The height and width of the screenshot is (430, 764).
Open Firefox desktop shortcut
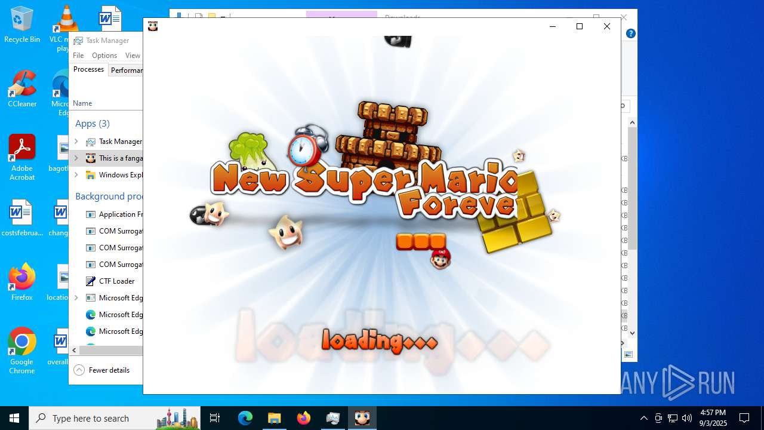(x=22, y=282)
